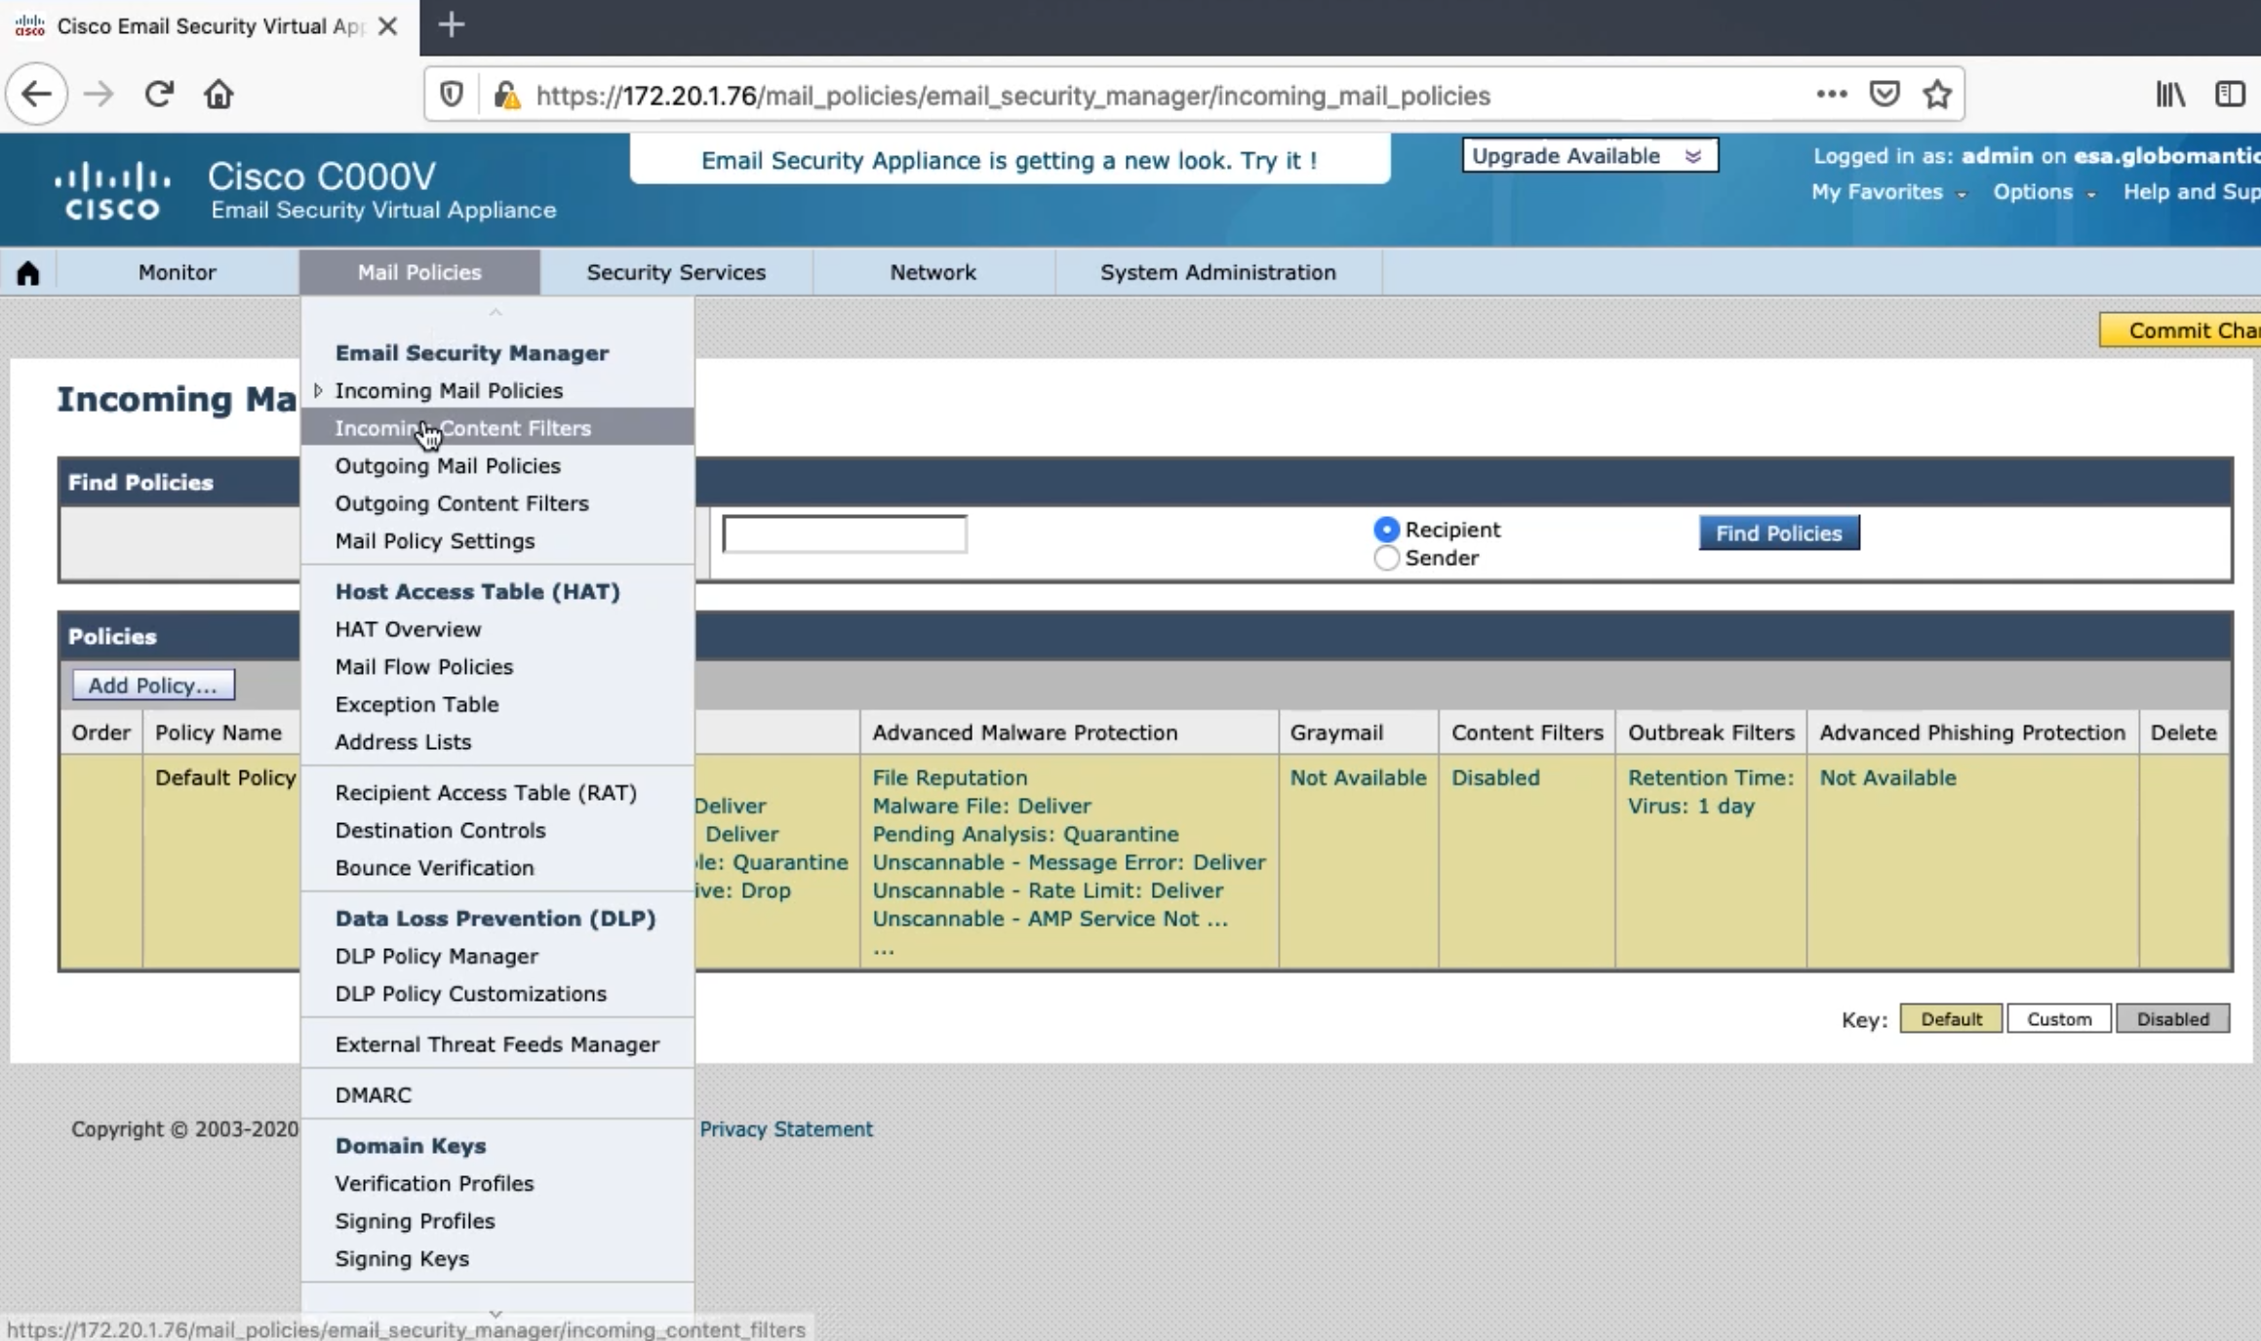Click the insecure connection lock warning icon
Image resolution: width=2261 pixels, height=1341 pixels.
(x=506, y=96)
